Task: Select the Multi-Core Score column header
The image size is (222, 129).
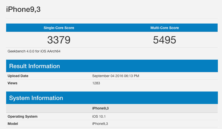Action: pos(164,28)
